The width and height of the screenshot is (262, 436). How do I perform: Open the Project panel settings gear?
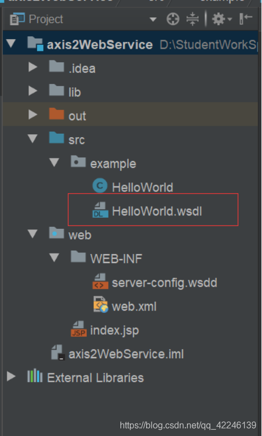tap(218, 20)
